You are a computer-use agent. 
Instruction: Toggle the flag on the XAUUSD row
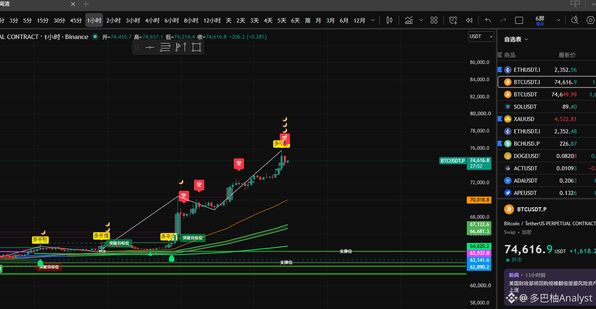(x=500, y=119)
